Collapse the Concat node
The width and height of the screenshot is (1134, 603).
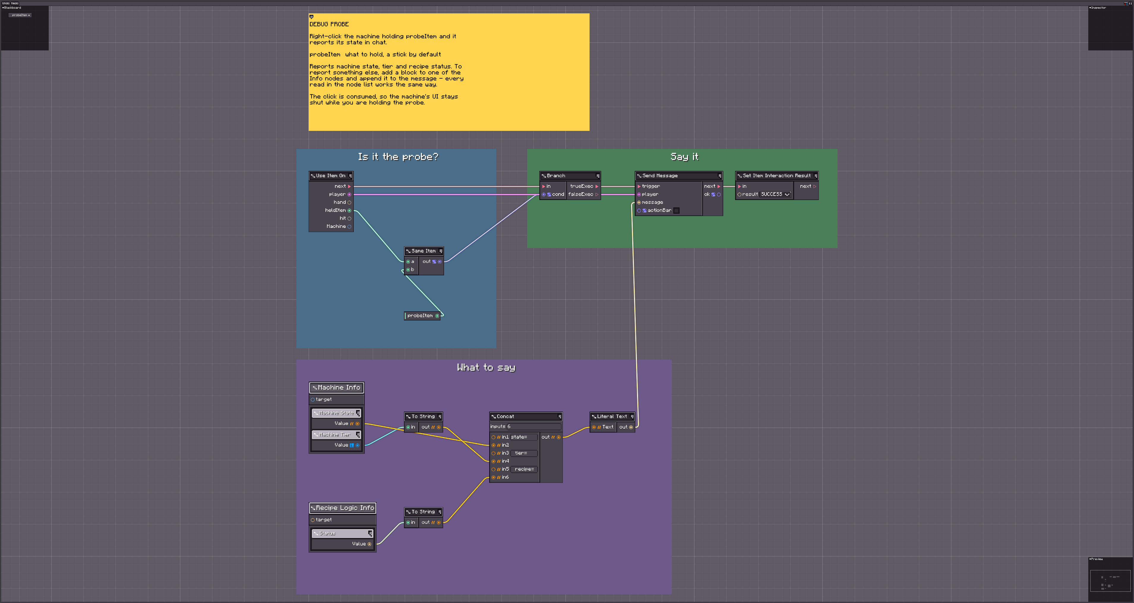(560, 417)
